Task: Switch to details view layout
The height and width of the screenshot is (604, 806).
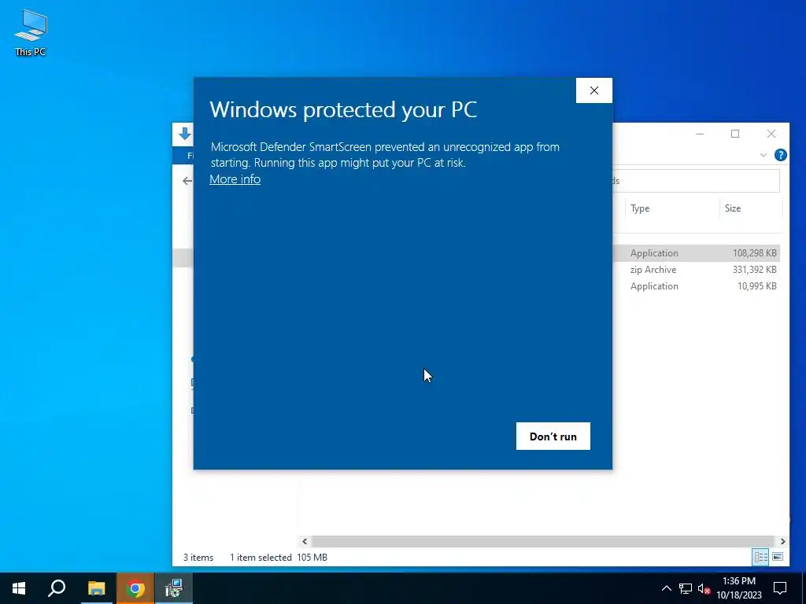Action: click(x=761, y=557)
